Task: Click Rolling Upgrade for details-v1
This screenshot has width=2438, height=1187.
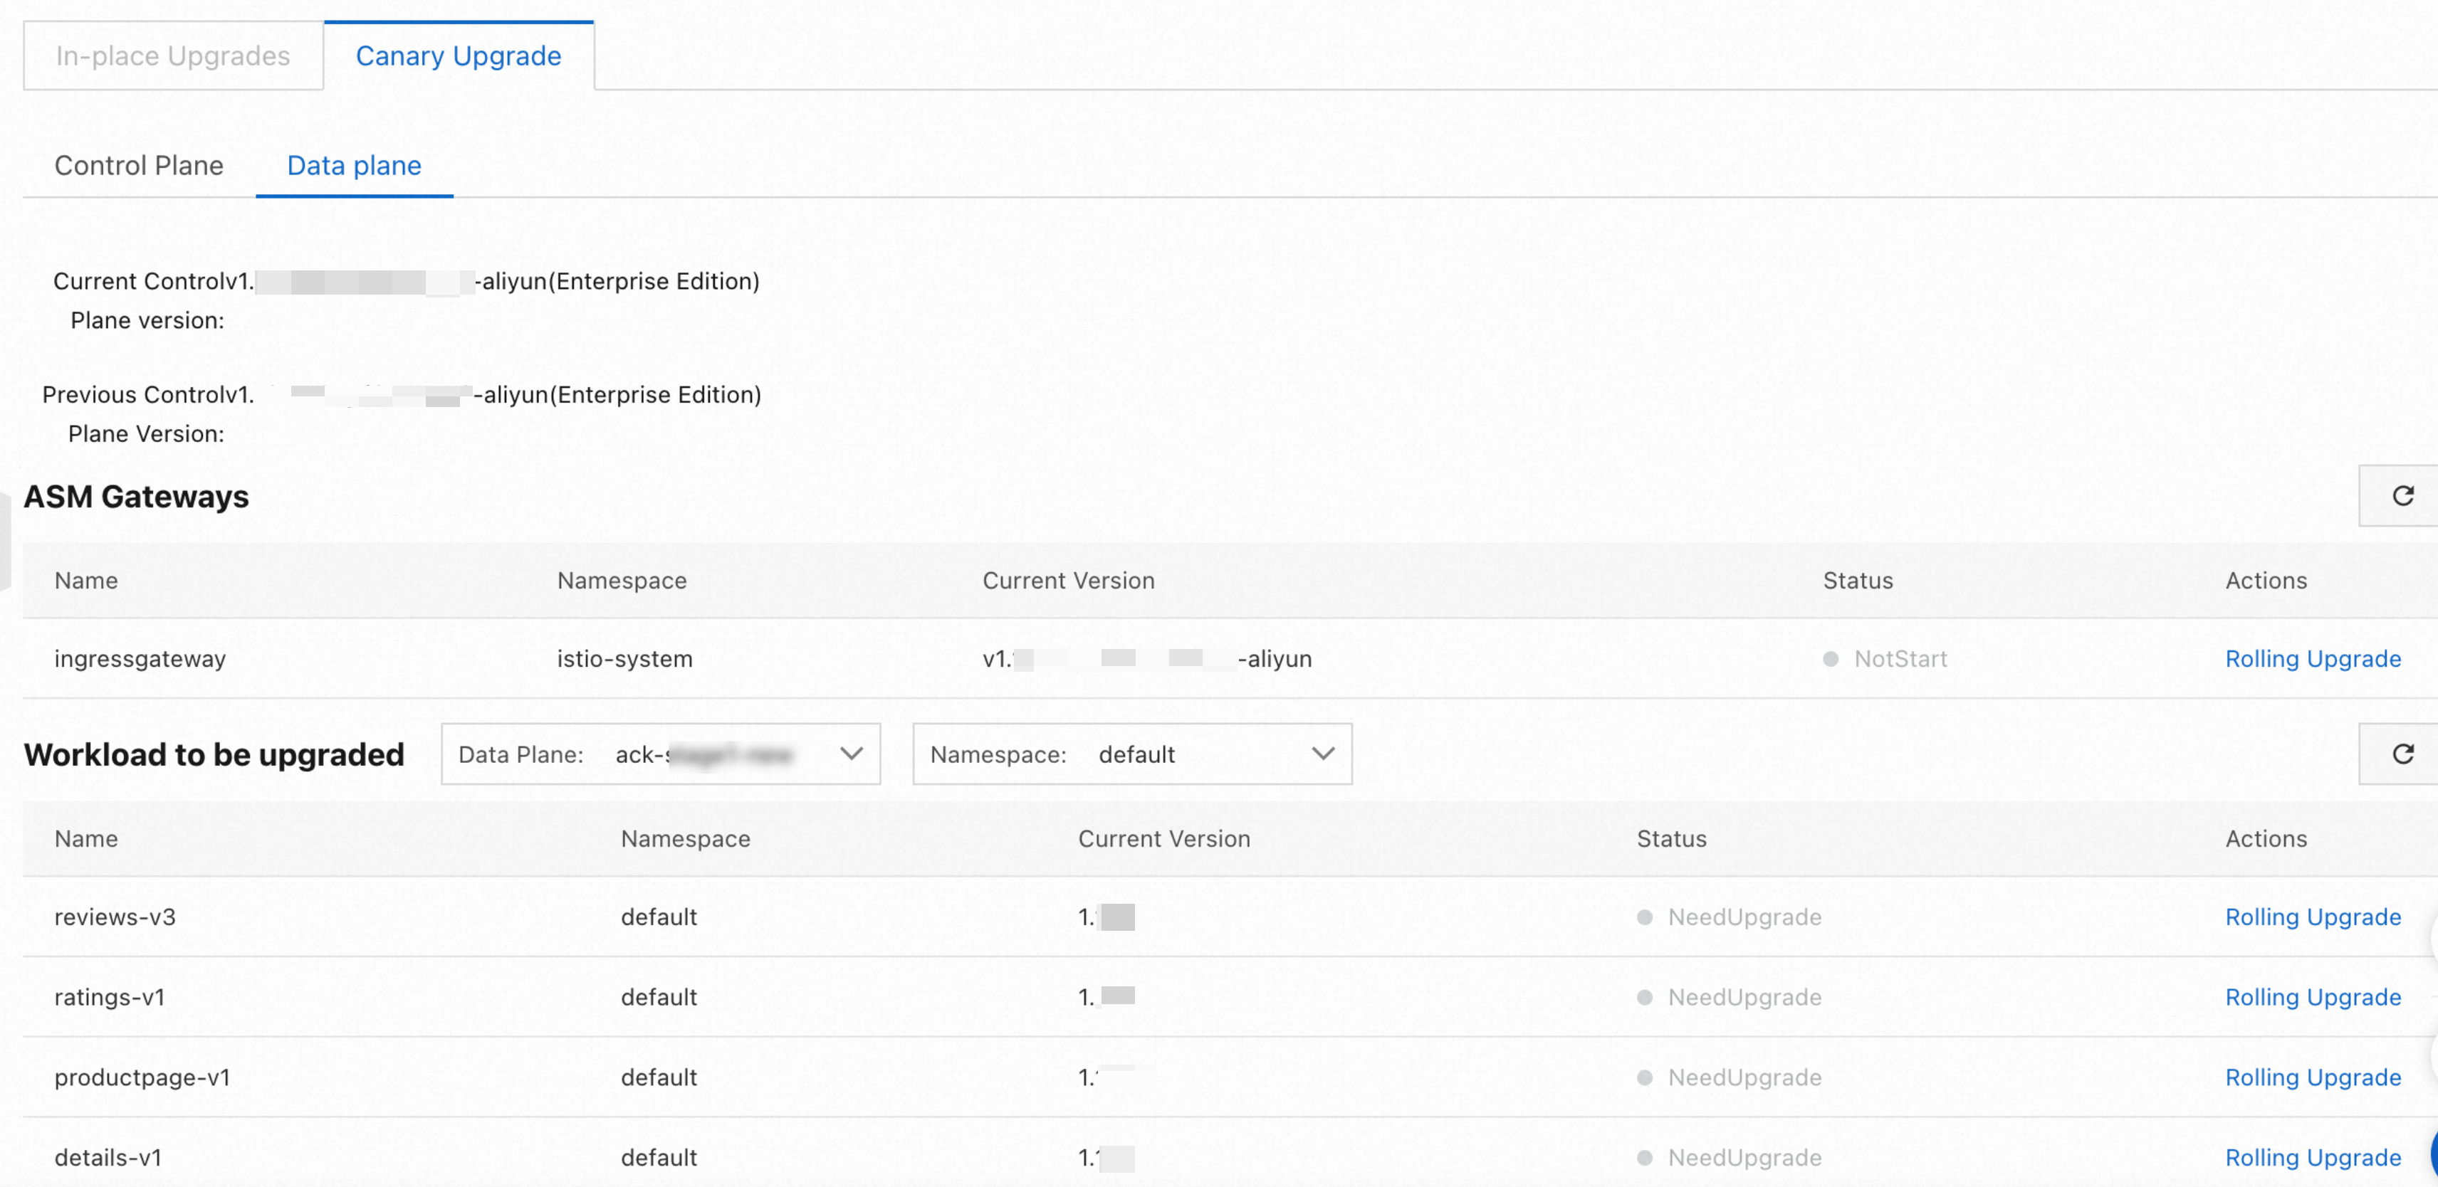Action: [x=2312, y=1156]
